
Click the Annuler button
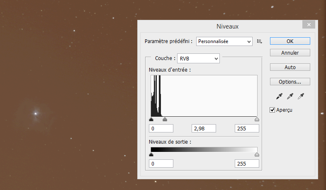(290, 53)
